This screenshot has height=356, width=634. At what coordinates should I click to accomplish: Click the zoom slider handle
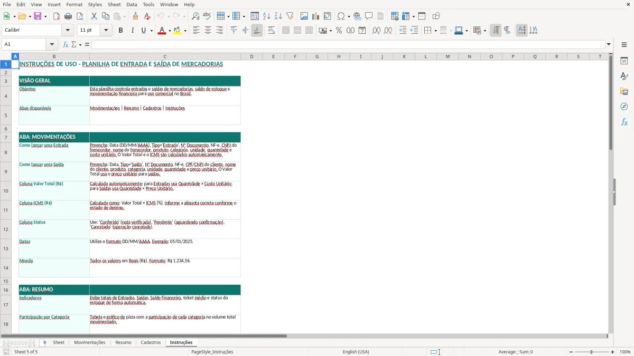(591, 352)
